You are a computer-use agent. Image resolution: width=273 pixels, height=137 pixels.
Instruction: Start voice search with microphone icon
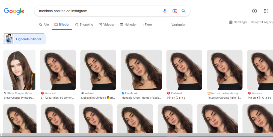[x=165, y=11]
